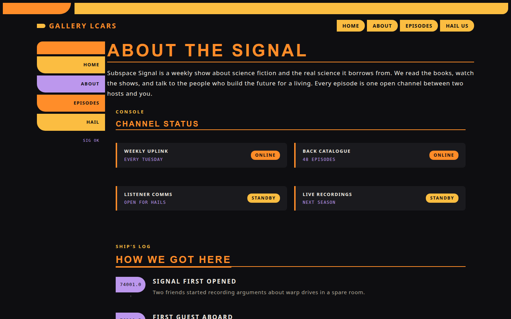Click the pill icon beside Gallery LCARS

41,26
